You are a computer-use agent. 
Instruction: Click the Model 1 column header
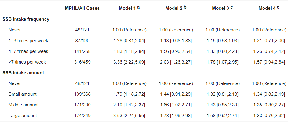[129, 8]
